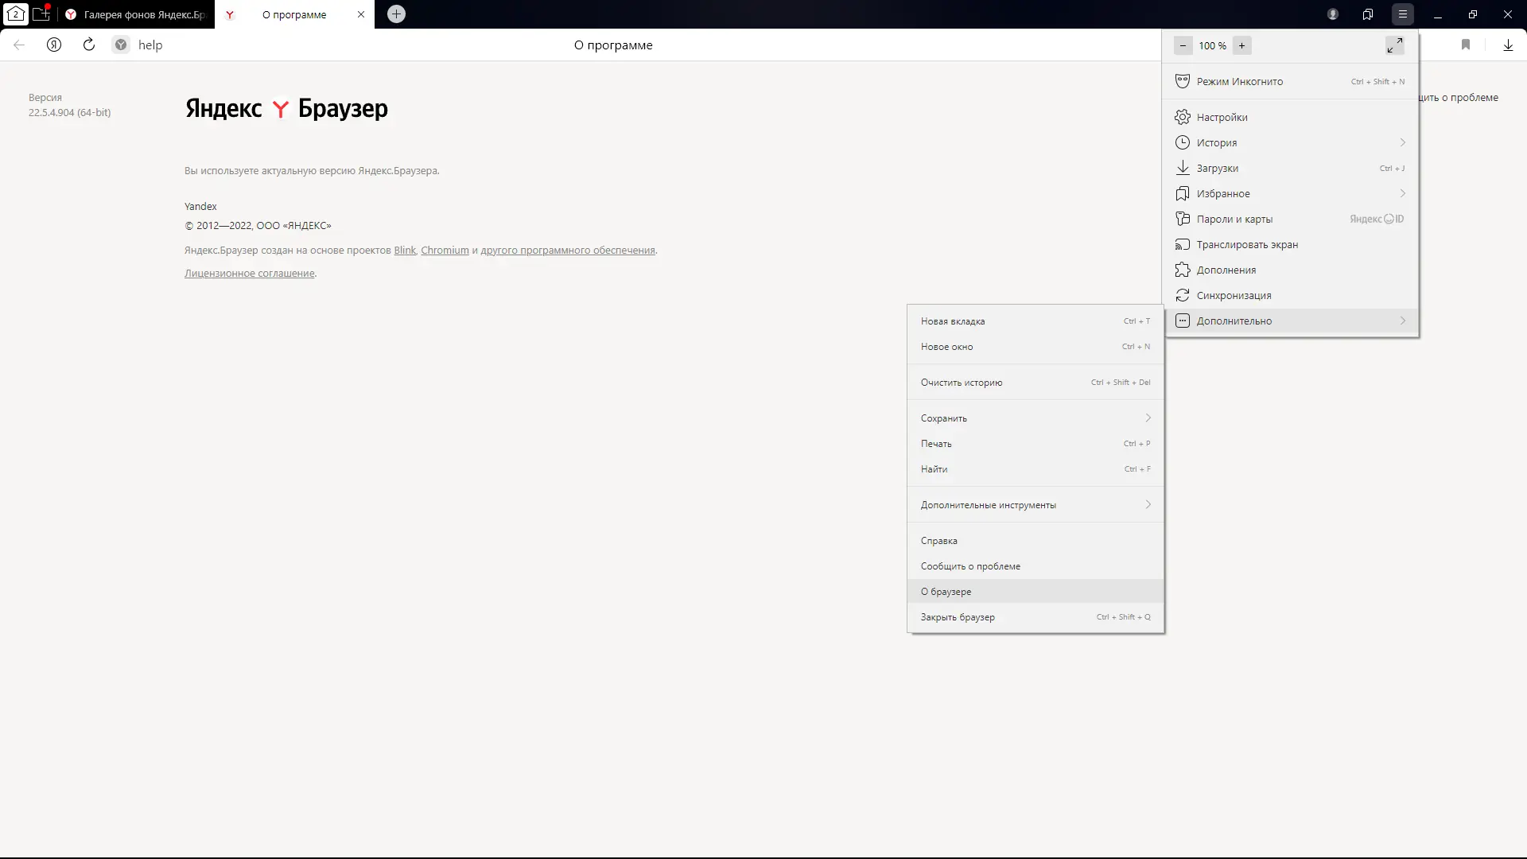Open the downloads arrow icon
The width and height of the screenshot is (1527, 859).
pos(1508,45)
